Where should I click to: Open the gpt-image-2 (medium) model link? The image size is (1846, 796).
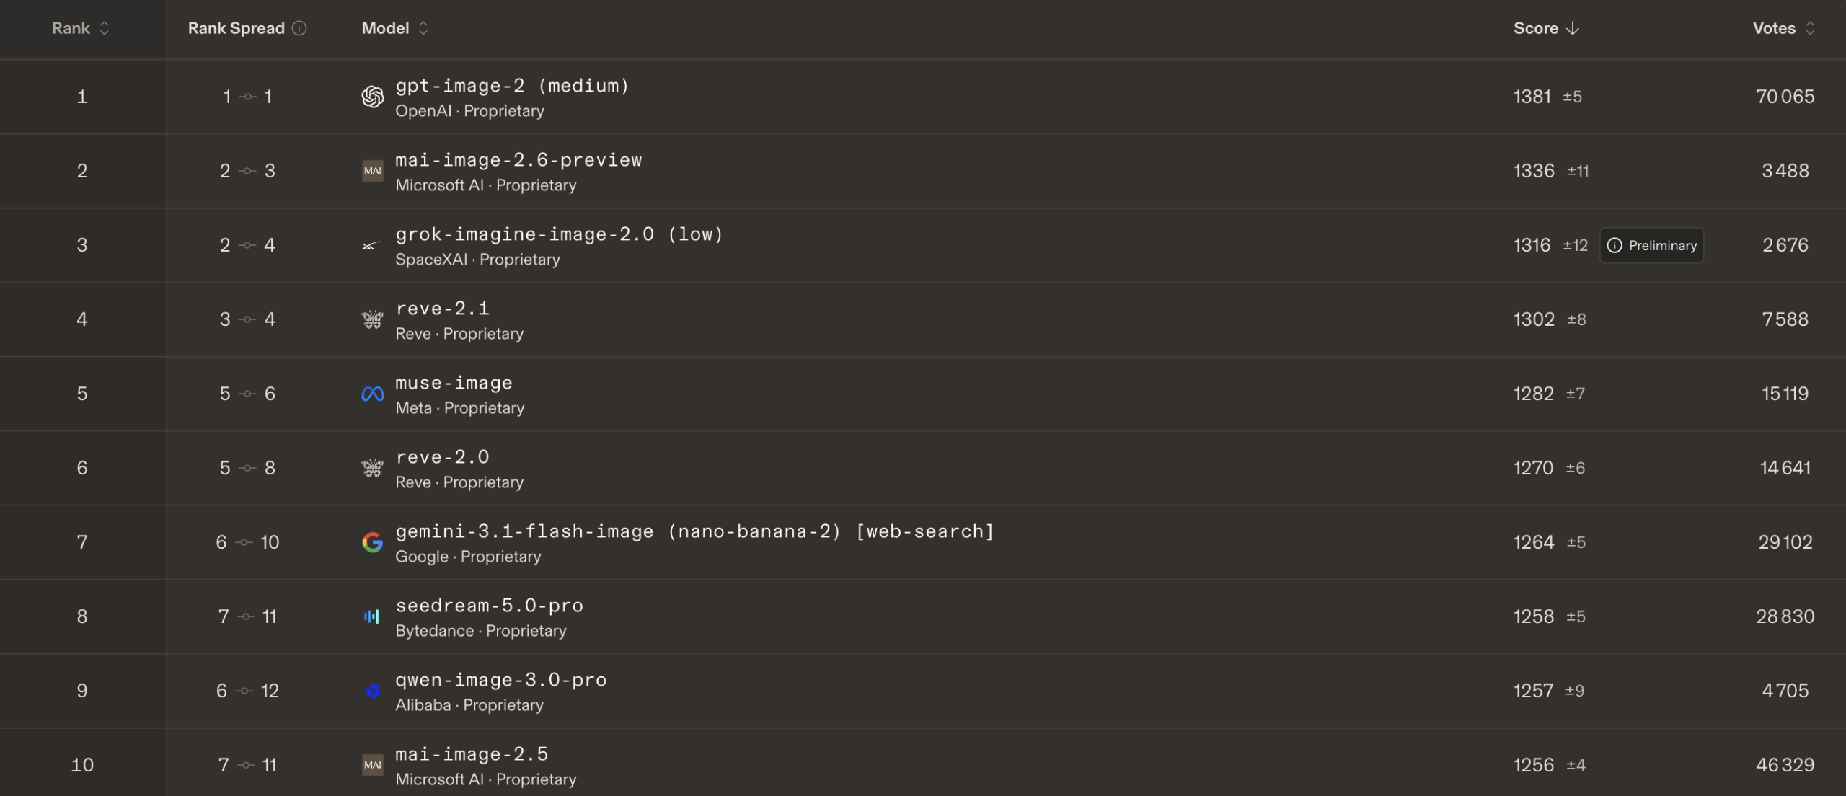[512, 86]
